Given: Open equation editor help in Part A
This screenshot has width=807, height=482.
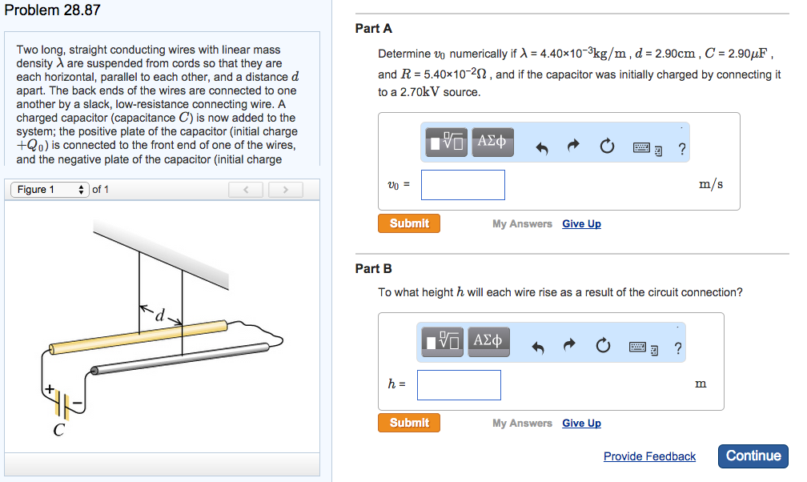Looking at the screenshot, I should coord(681,147).
